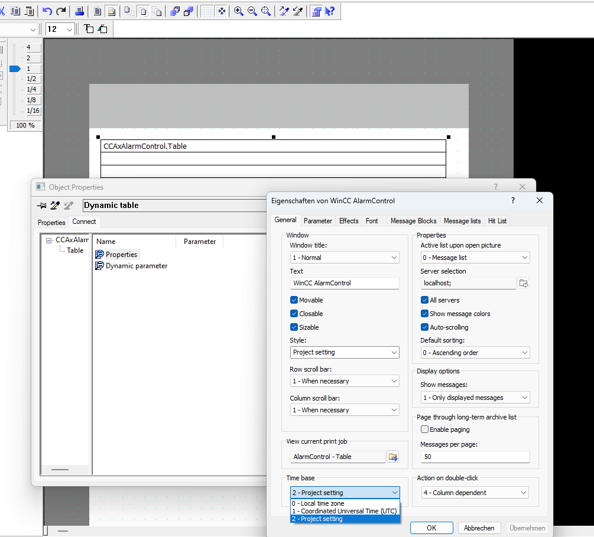Open the Window title dropdown
The height and width of the screenshot is (537, 594).
pos(345,258)
